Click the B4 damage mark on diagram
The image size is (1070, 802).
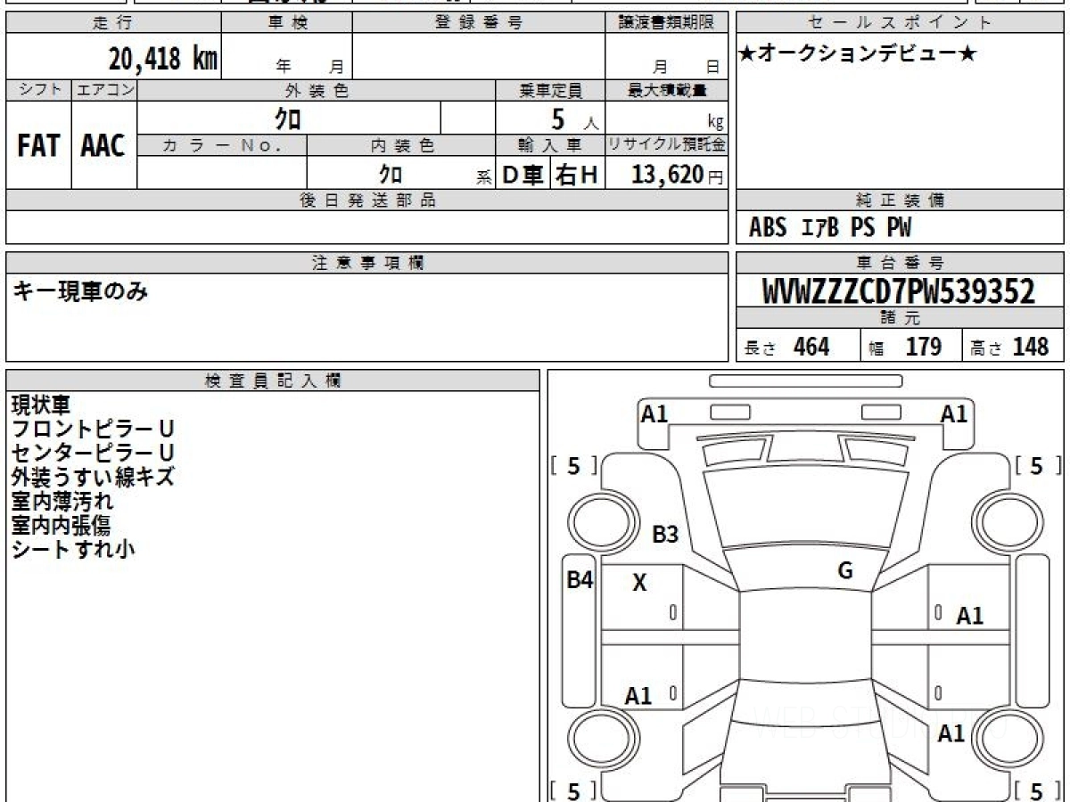click(x=580, y=580)
